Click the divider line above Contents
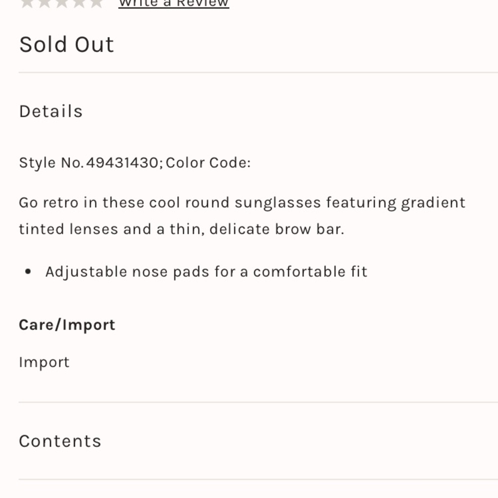The height and width of the screenshot is (498, 498). pos(258,402)
